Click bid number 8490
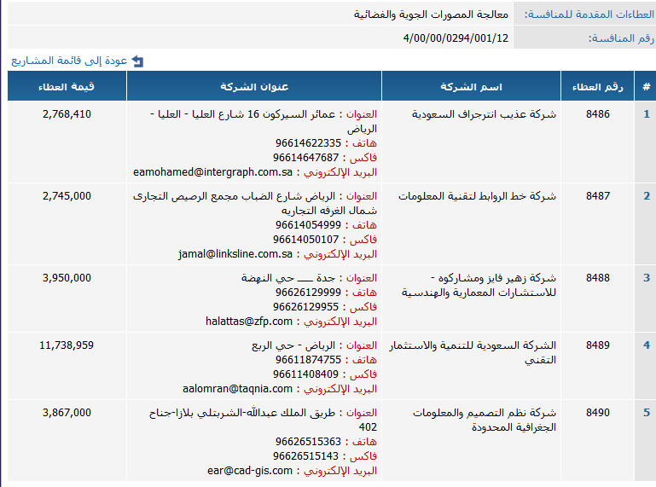 [x=598, y=413]
